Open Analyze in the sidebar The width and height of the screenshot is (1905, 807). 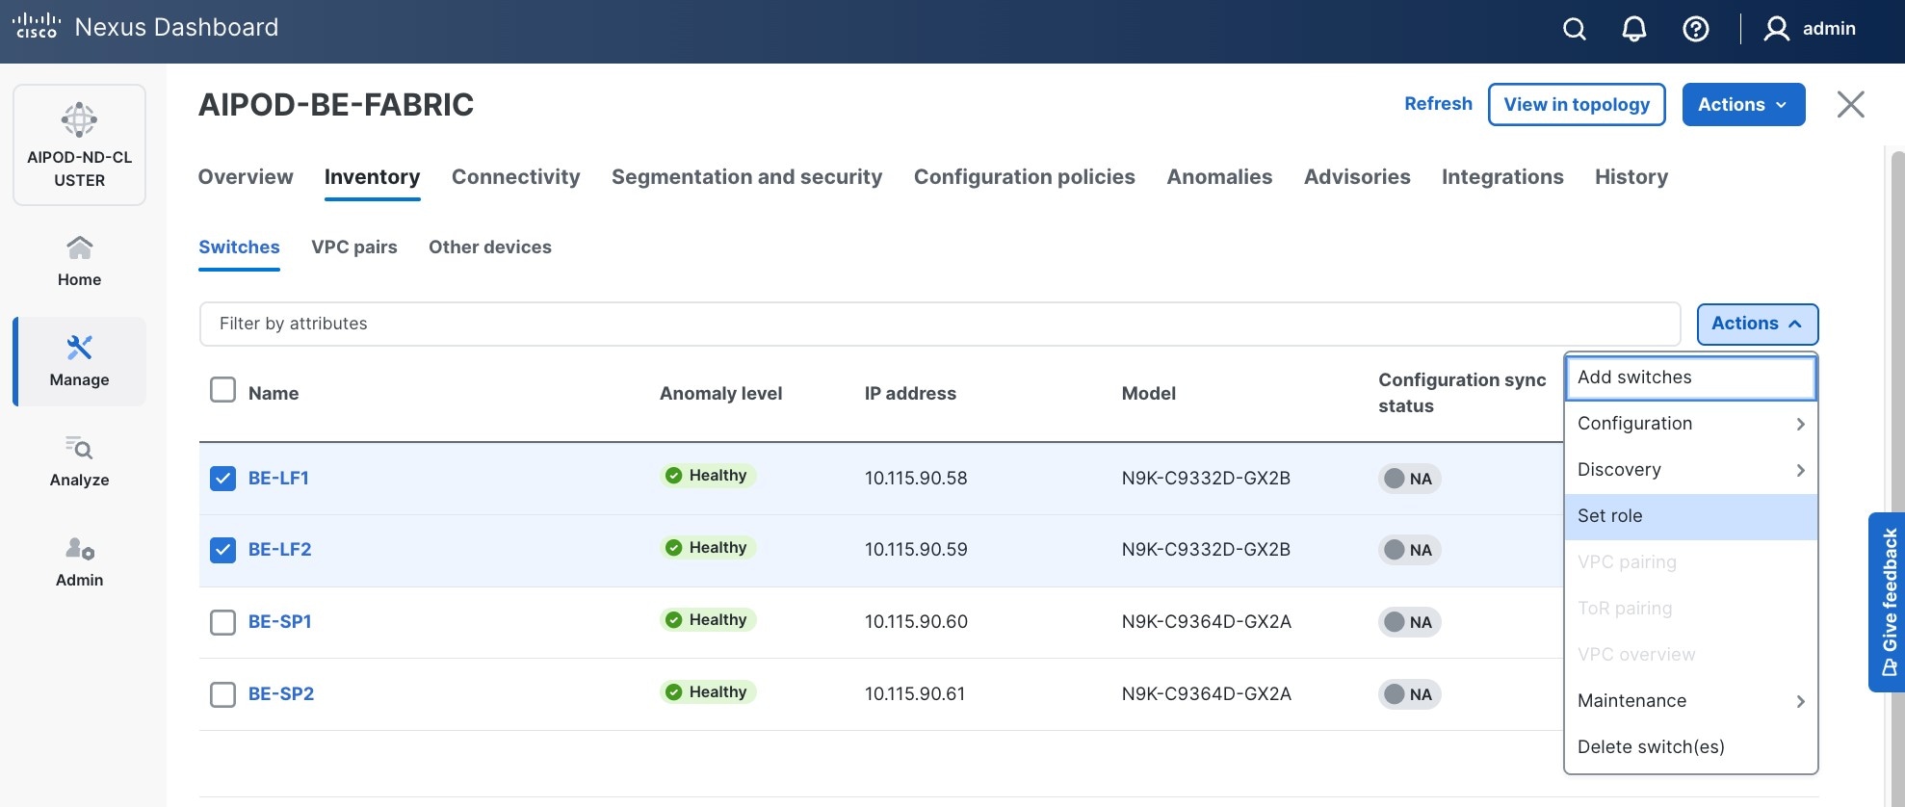click(79, 461)
